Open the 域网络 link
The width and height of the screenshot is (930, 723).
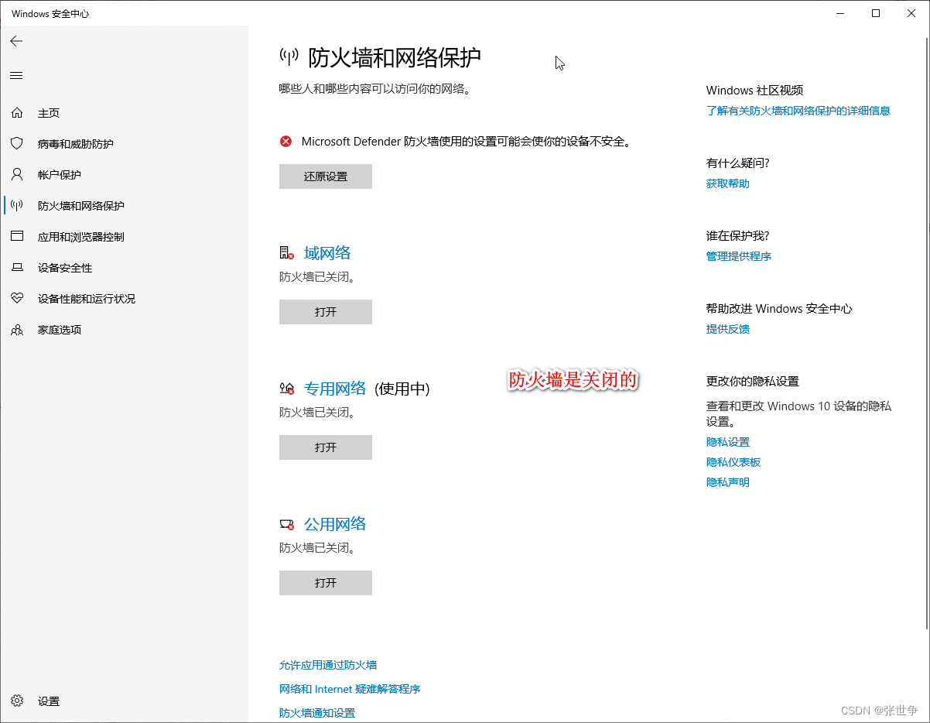(327, 253)
